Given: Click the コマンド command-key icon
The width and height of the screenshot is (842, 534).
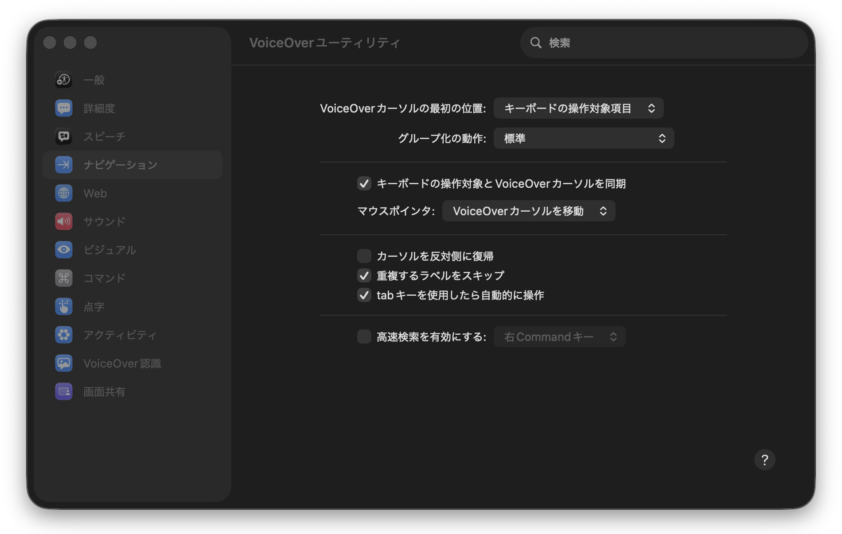Looking at the screenshot, I should click(64, 278).
